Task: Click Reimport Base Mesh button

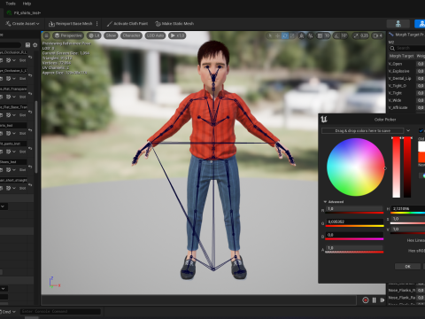Action: [x=70, y=24]
